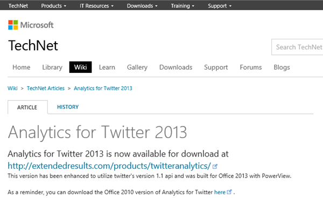Expand the IT Resources dropdown menu
323x198 pixels.
click(x=96, y=6)
